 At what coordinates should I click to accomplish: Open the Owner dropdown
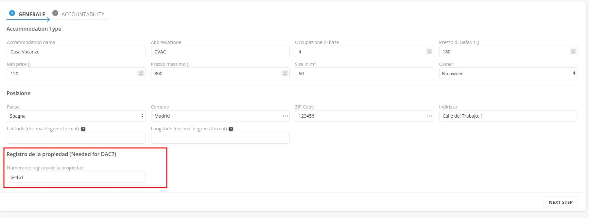click(x=508, y=73)
